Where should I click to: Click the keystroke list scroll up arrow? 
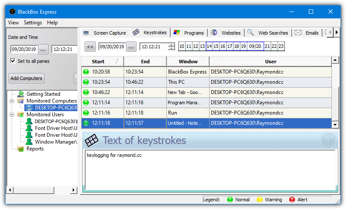335,60
